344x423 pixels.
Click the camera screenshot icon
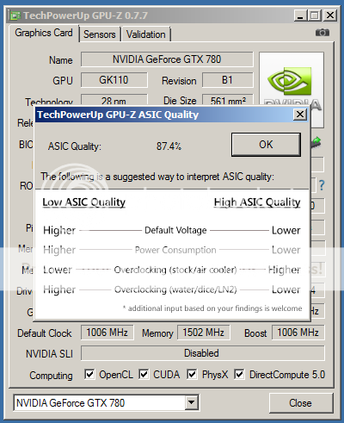coord(322,33)
